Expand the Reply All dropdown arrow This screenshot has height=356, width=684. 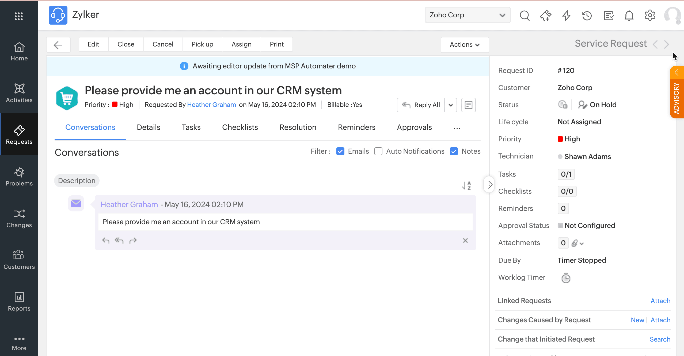(451, 105)
